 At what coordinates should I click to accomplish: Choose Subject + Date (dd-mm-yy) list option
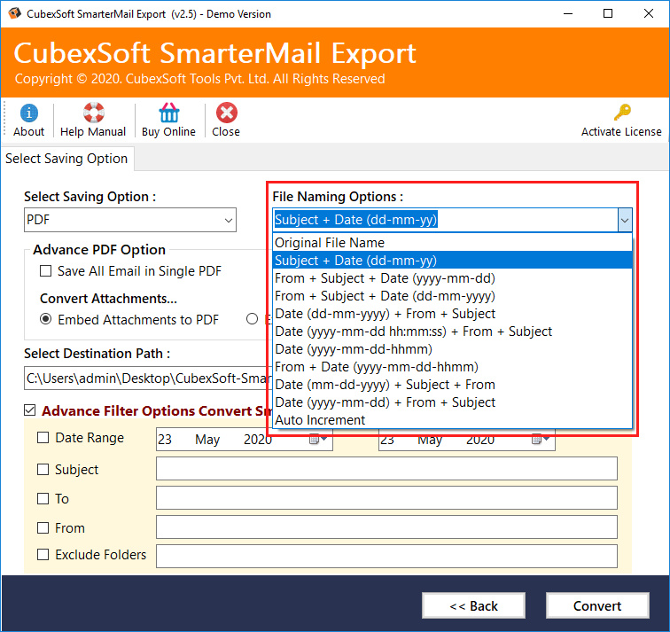(452, 261)
